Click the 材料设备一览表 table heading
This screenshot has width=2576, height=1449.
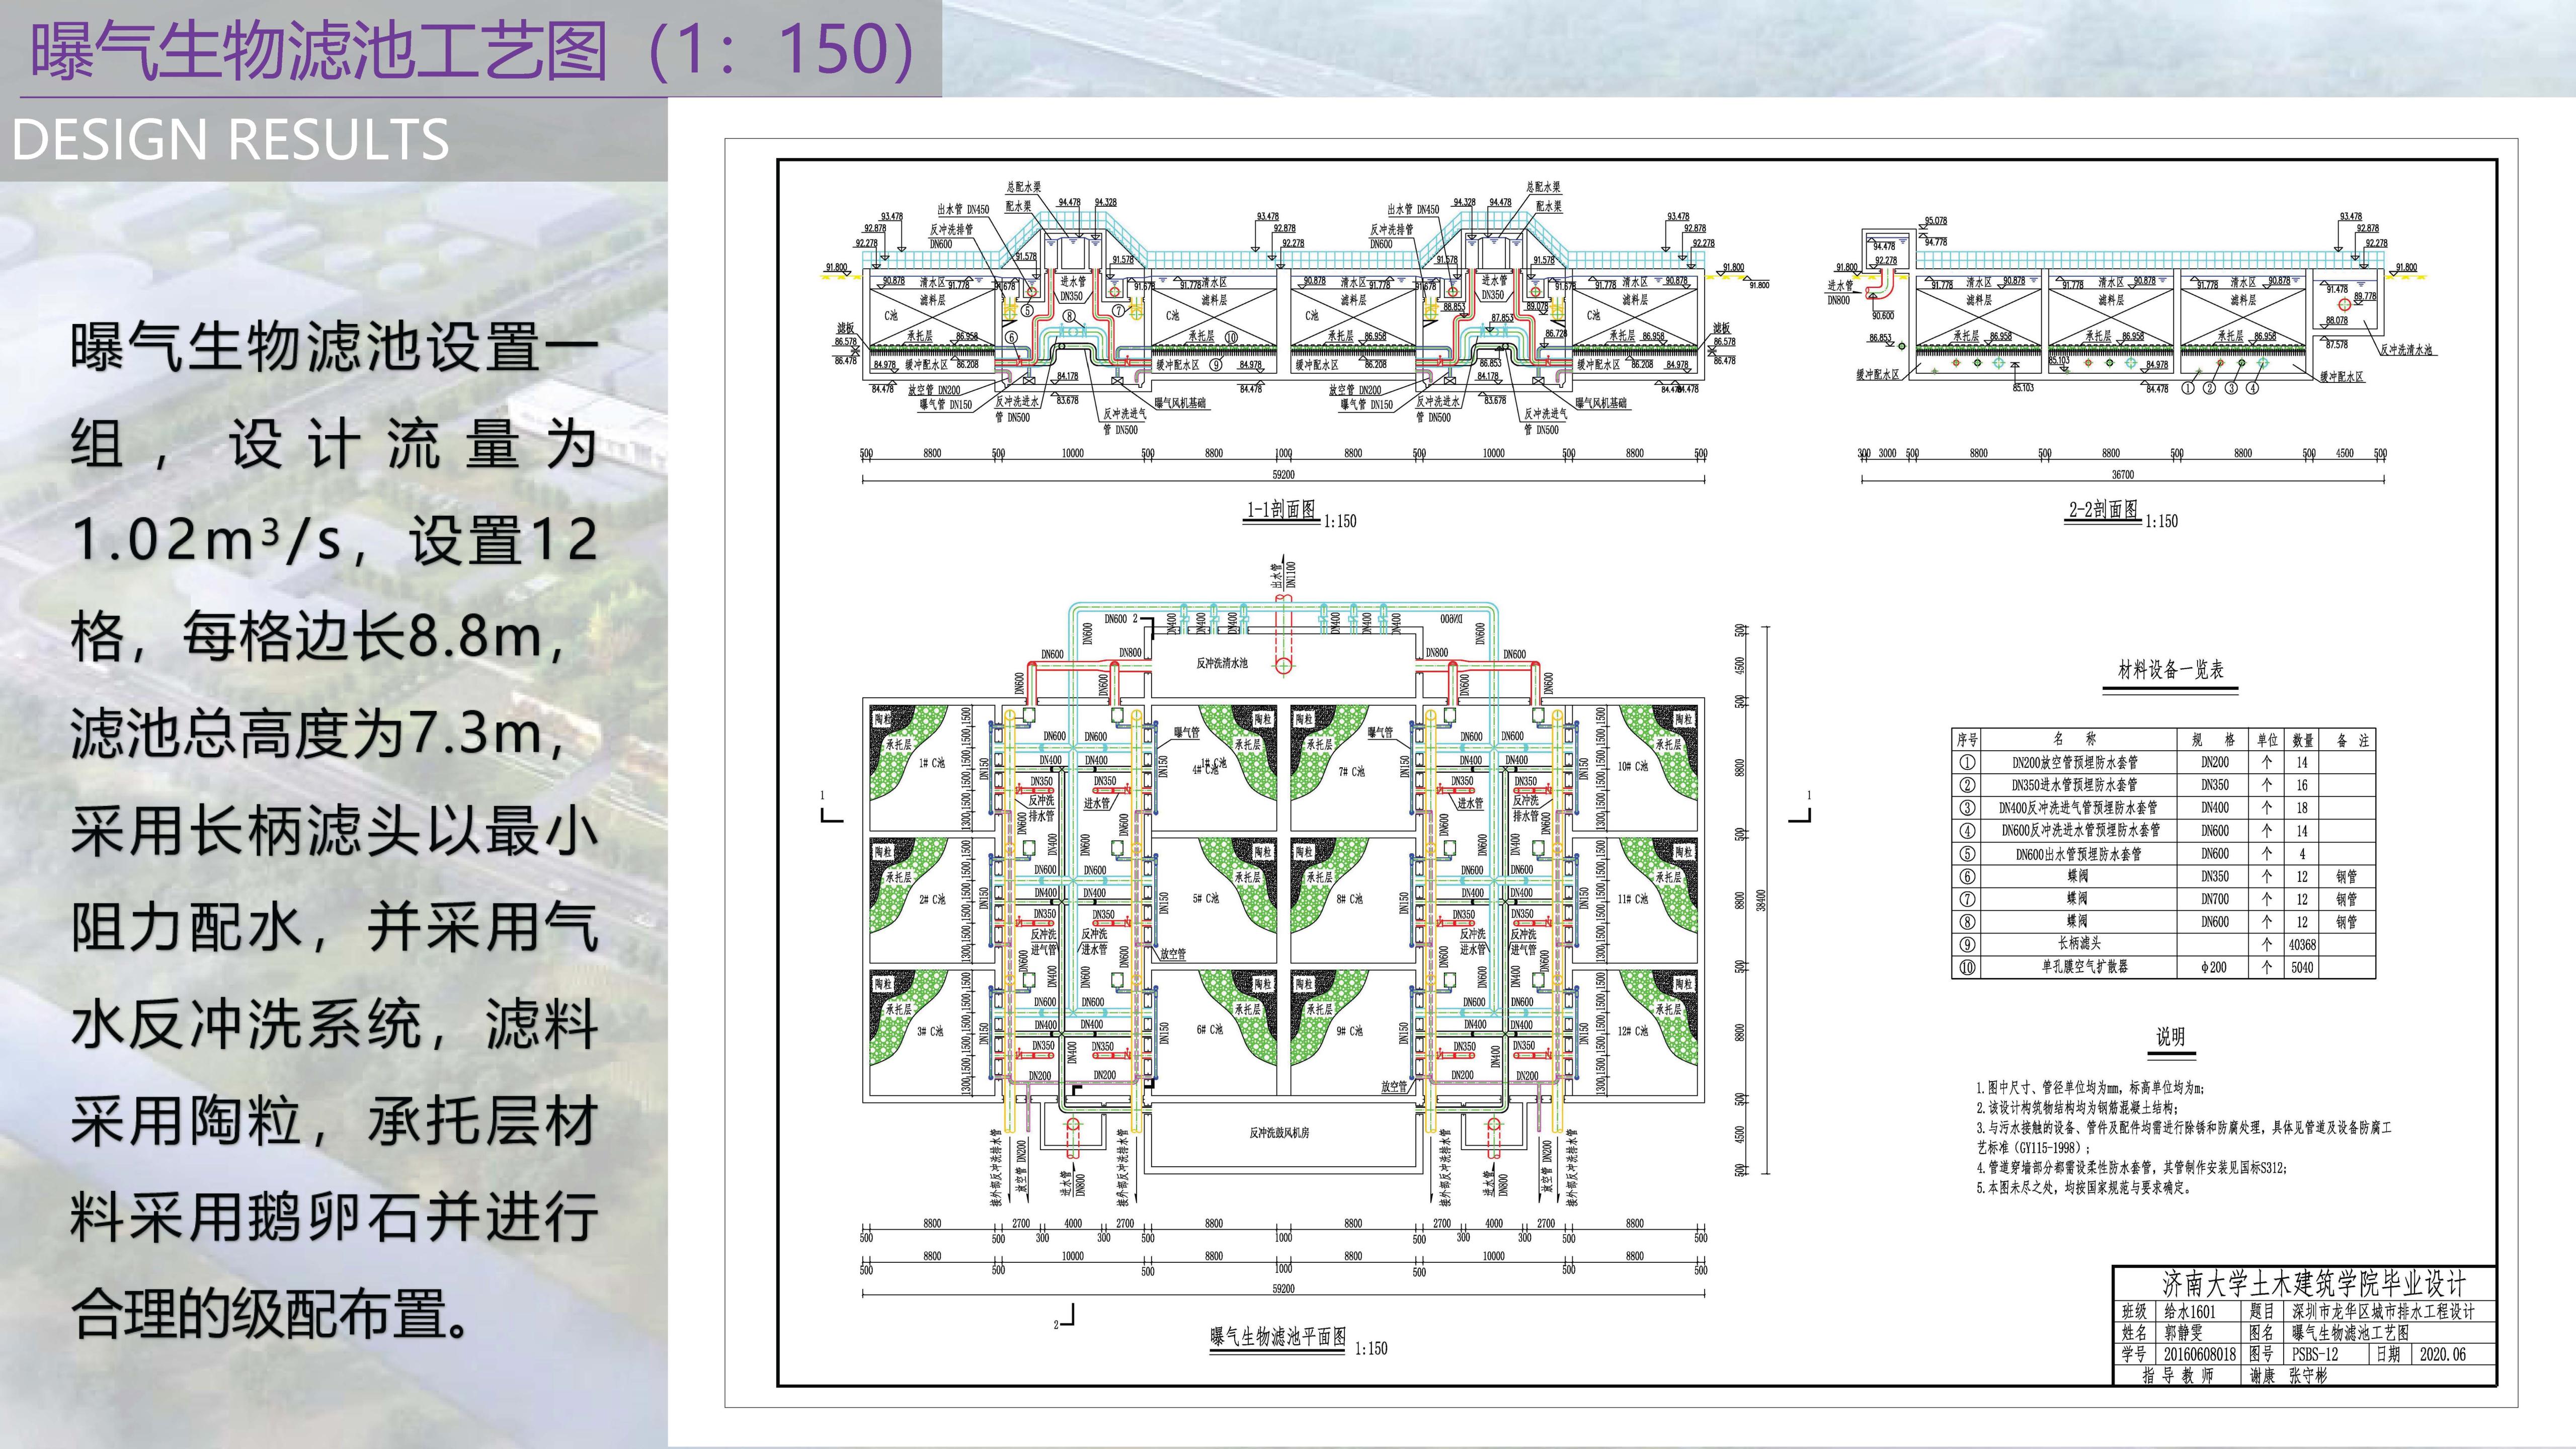tap(2171, 670)
